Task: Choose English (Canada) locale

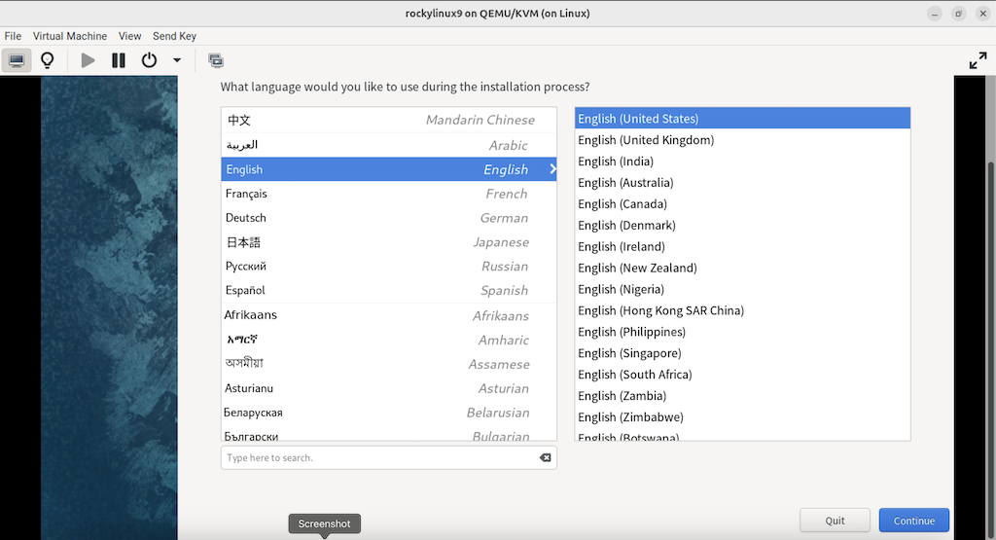Action: tap(742, 204)
